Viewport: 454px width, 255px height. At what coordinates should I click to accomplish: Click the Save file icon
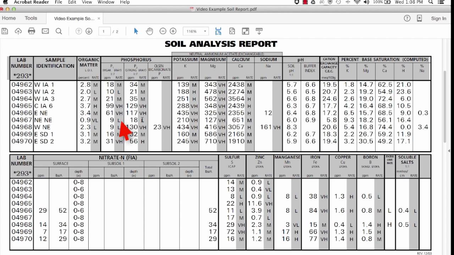pyautogui.click(x=5, y=31)
